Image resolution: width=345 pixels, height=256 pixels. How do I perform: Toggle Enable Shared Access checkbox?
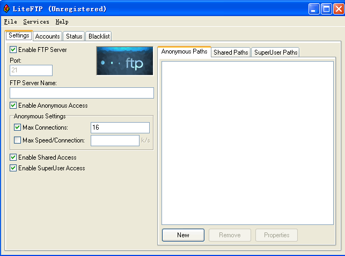pyautogui.click(x=13, y=157)
